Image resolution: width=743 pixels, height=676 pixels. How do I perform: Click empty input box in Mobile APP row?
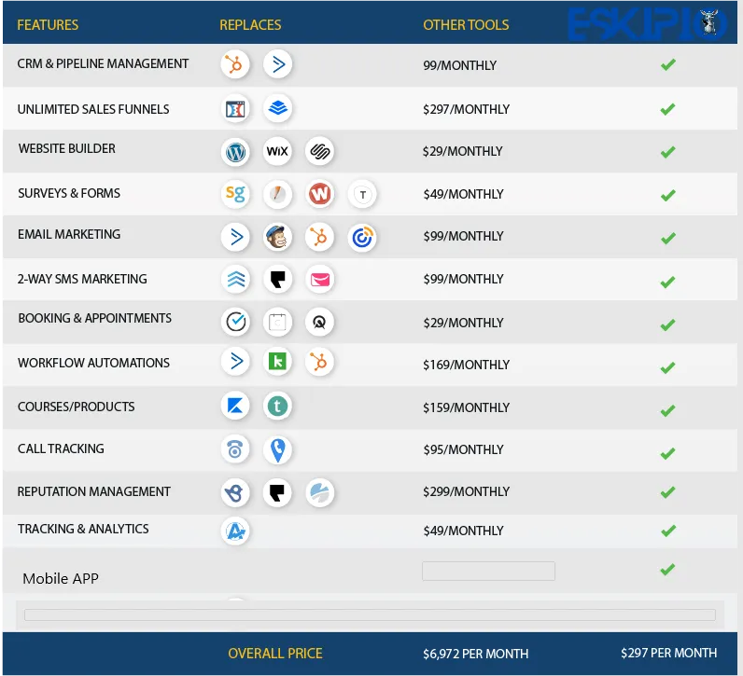click(x=488, y=571)
